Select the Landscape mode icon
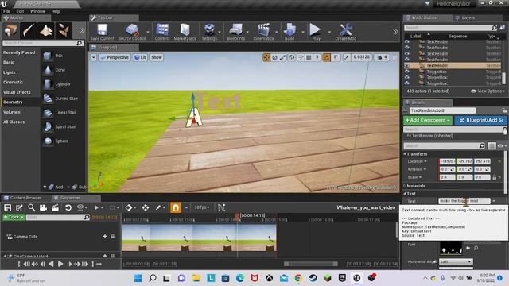Screen dimensions: 509x286 46,30
